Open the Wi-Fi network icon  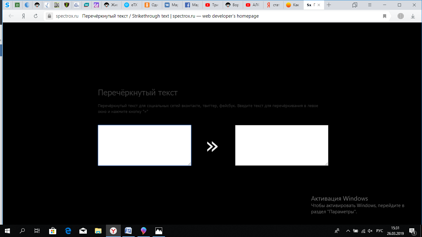point(363,231)
